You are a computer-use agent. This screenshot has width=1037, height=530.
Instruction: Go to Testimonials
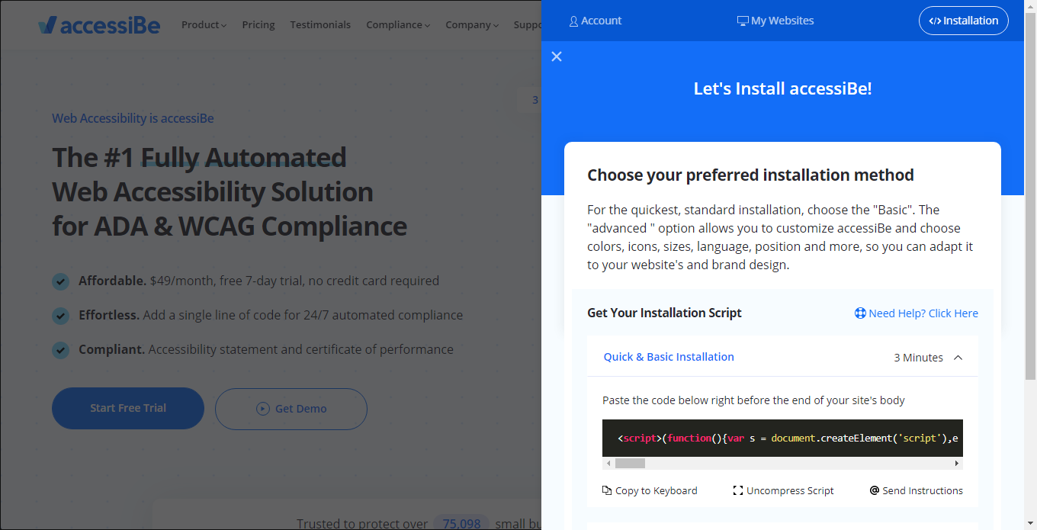pos(320,25)
